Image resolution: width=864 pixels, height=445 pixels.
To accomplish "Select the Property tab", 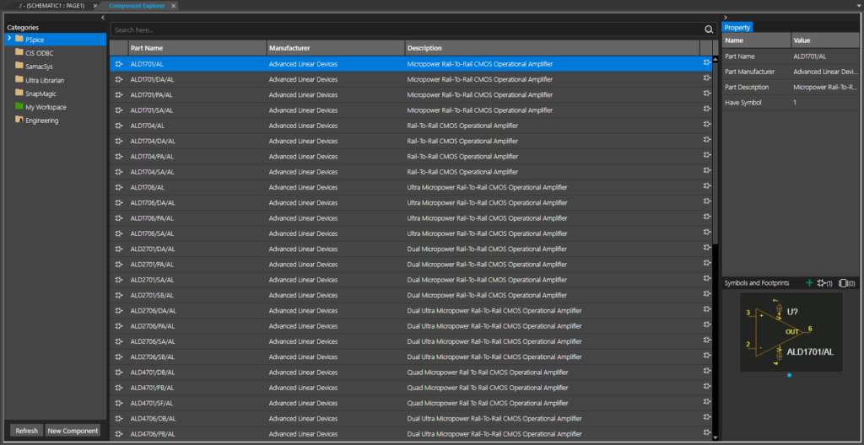I will tap(737, 28).
